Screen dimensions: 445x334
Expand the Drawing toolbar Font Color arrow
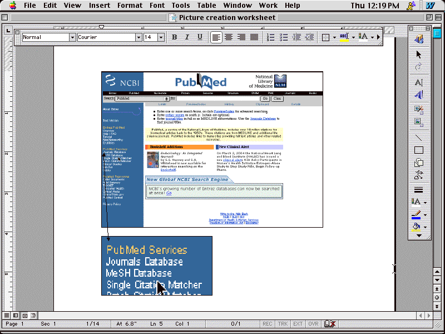click(425, 203)
